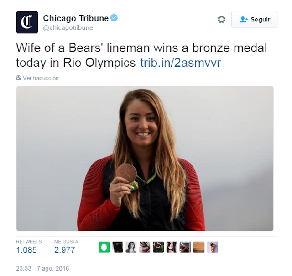Enlarge the bronze medal photo
The width and height of the screenshot is (292, 276).
tap(145, 159)
